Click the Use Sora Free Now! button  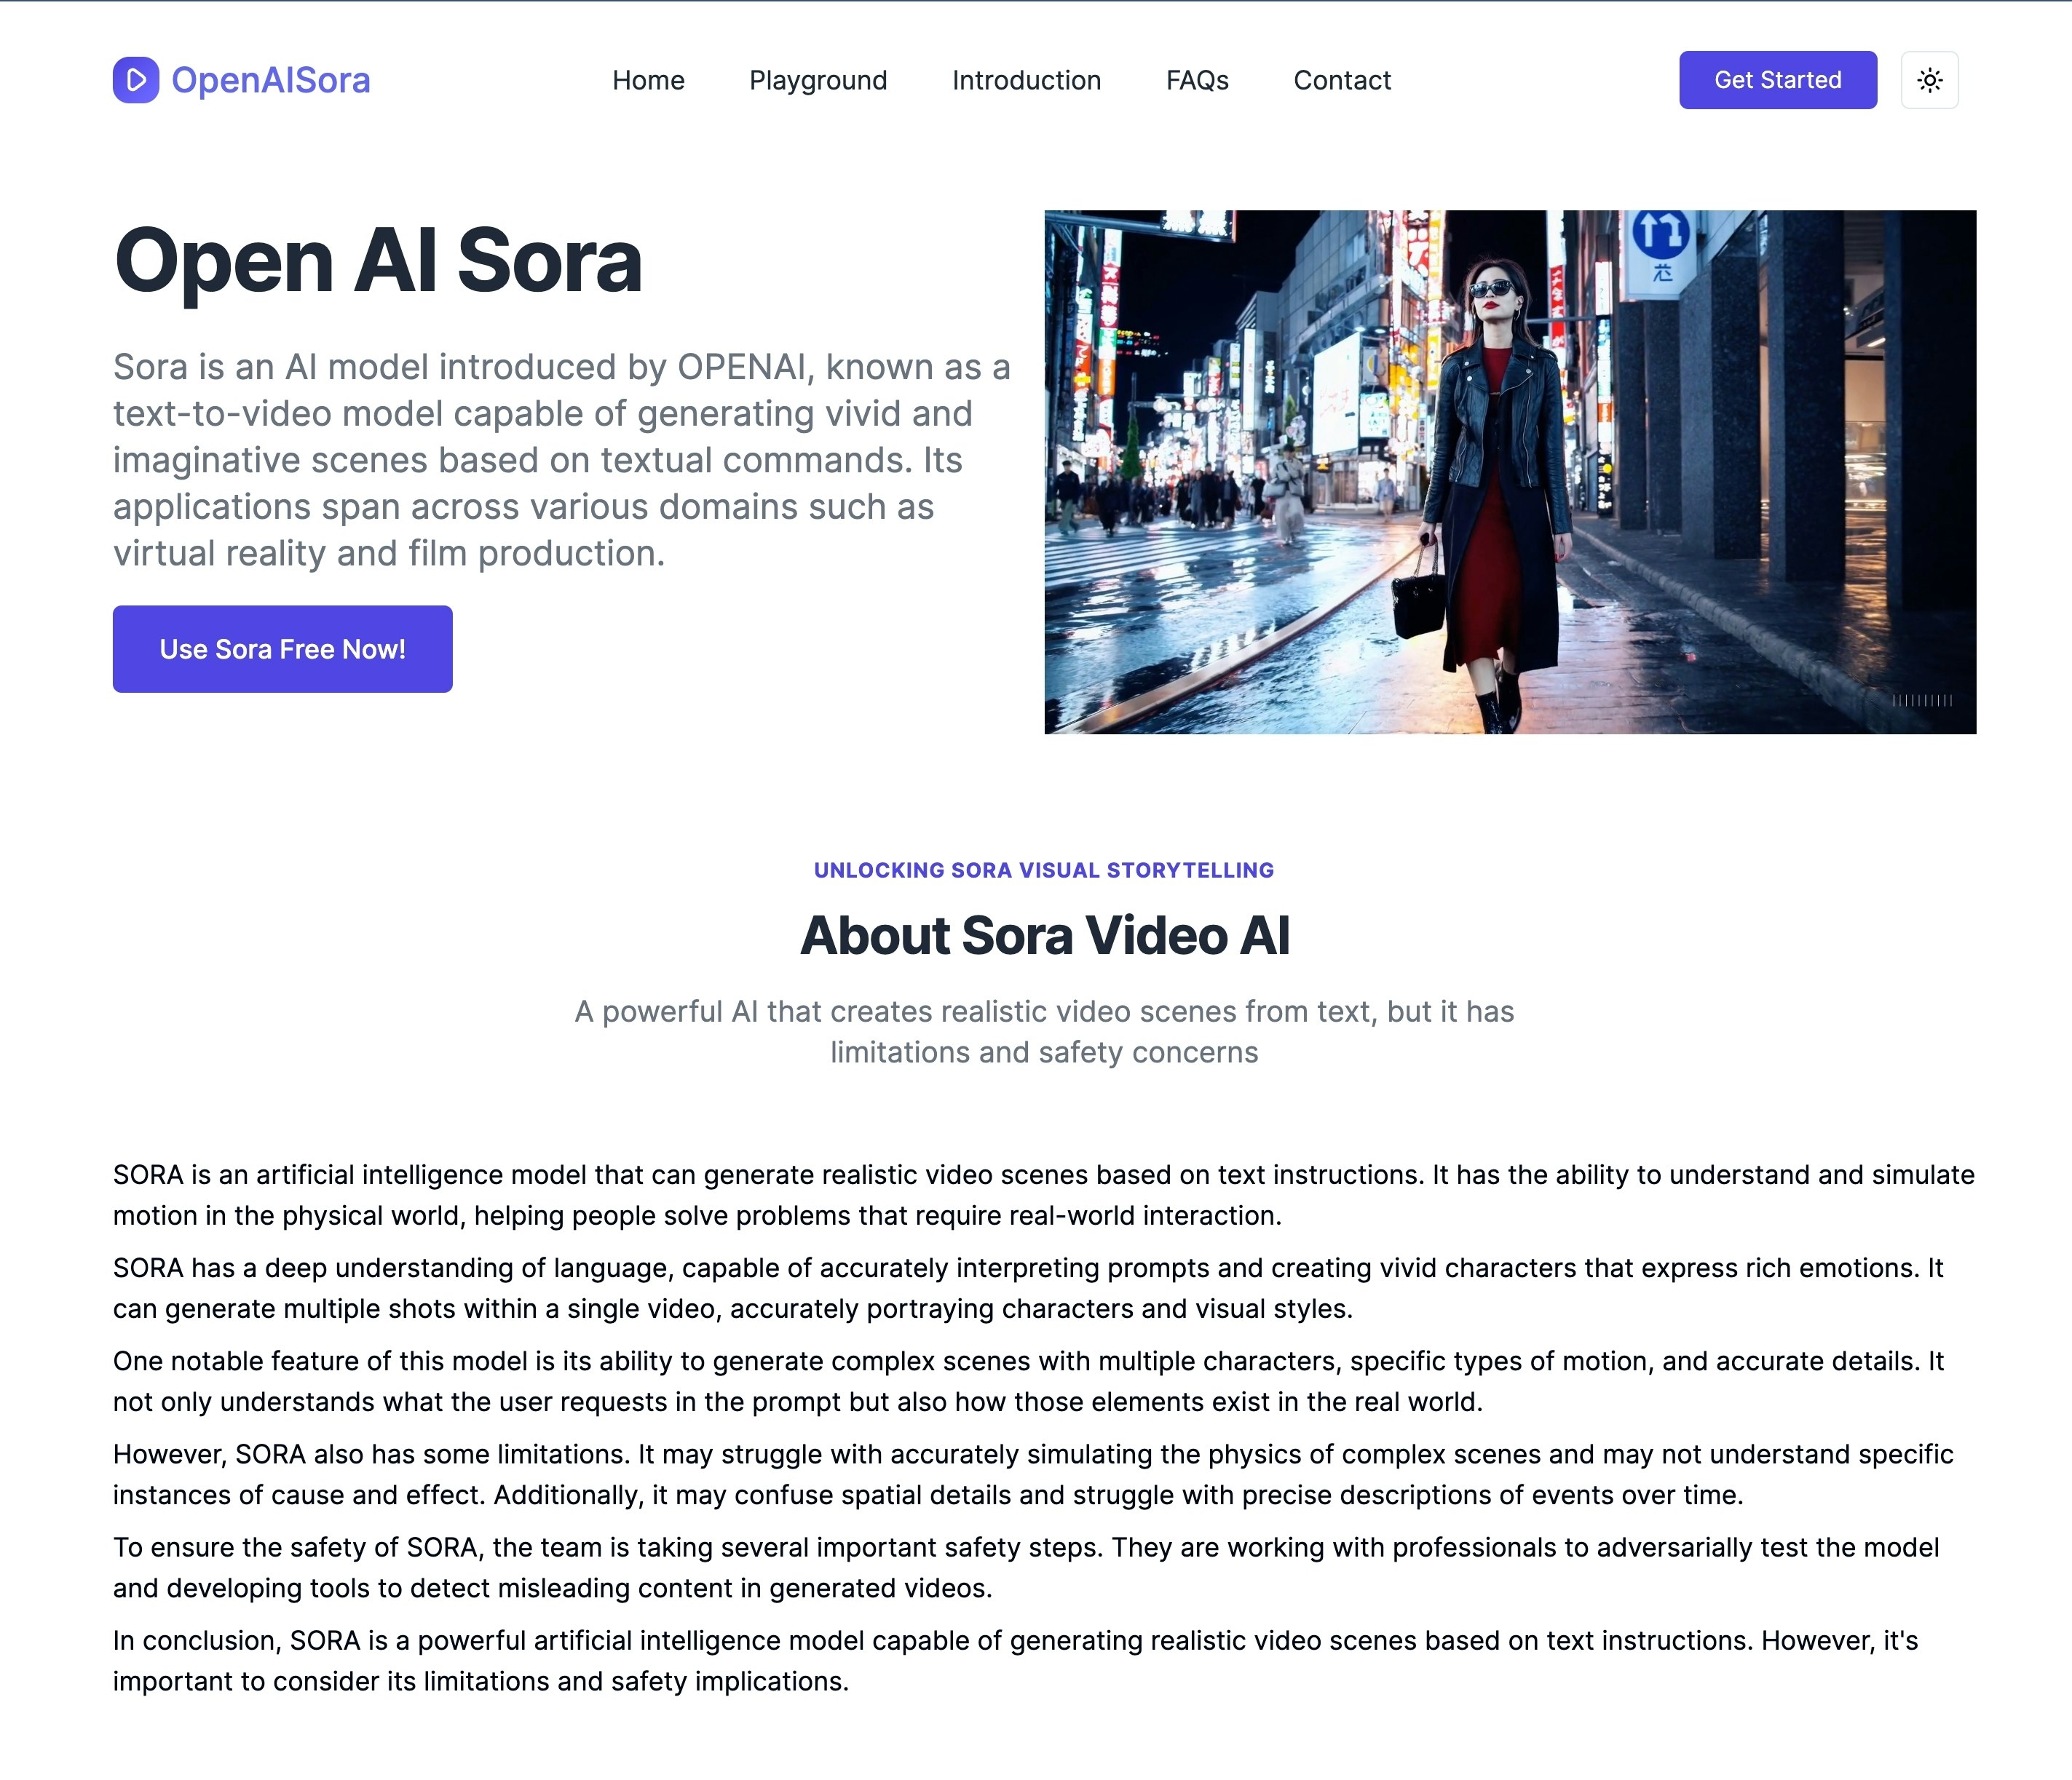tap(282, 648)
